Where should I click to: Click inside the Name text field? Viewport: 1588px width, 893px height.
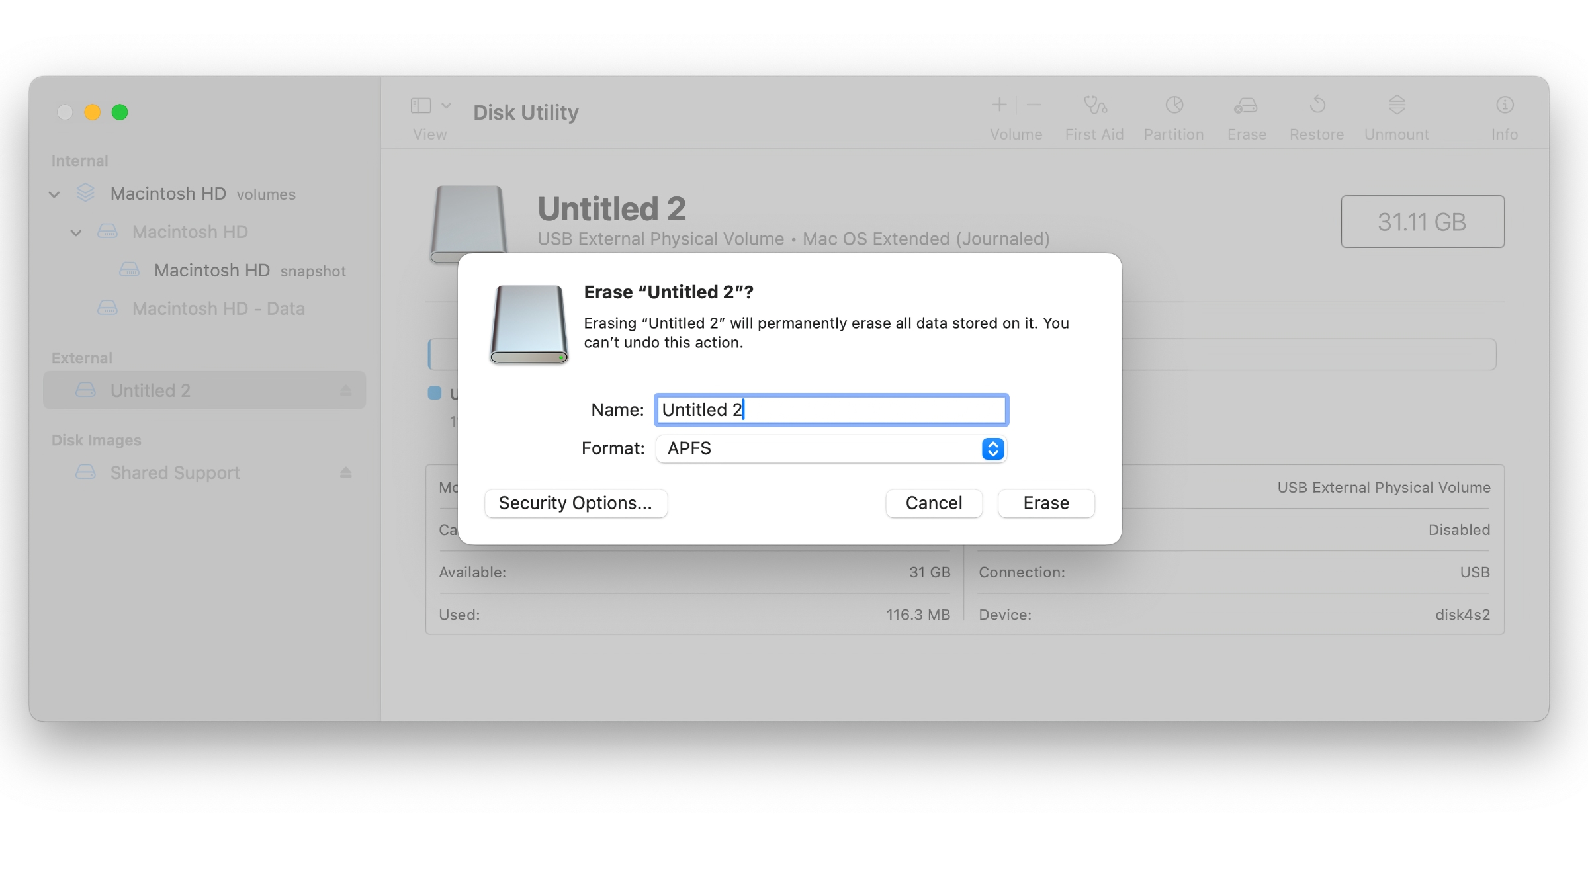pos(831,409)
